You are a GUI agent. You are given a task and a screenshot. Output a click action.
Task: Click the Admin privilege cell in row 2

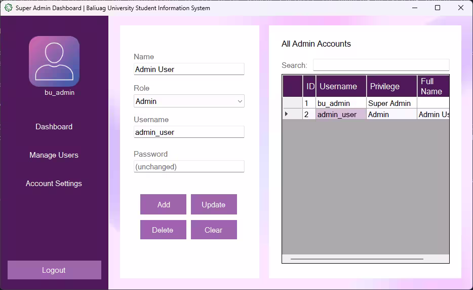(392, 114)
